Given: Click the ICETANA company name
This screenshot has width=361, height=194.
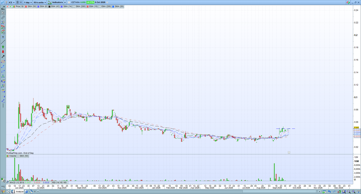Looking at the screenshot, I should [75, 2].
